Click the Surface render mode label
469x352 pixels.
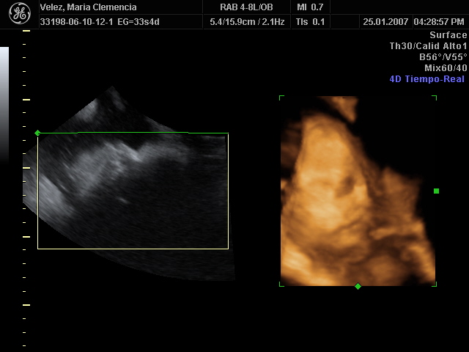point(448,35)
